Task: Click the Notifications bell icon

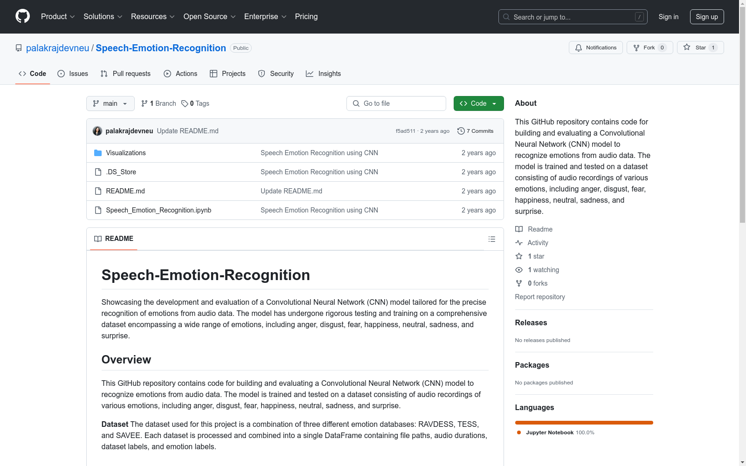Action: pyautogui.click(x=579, y=48)
